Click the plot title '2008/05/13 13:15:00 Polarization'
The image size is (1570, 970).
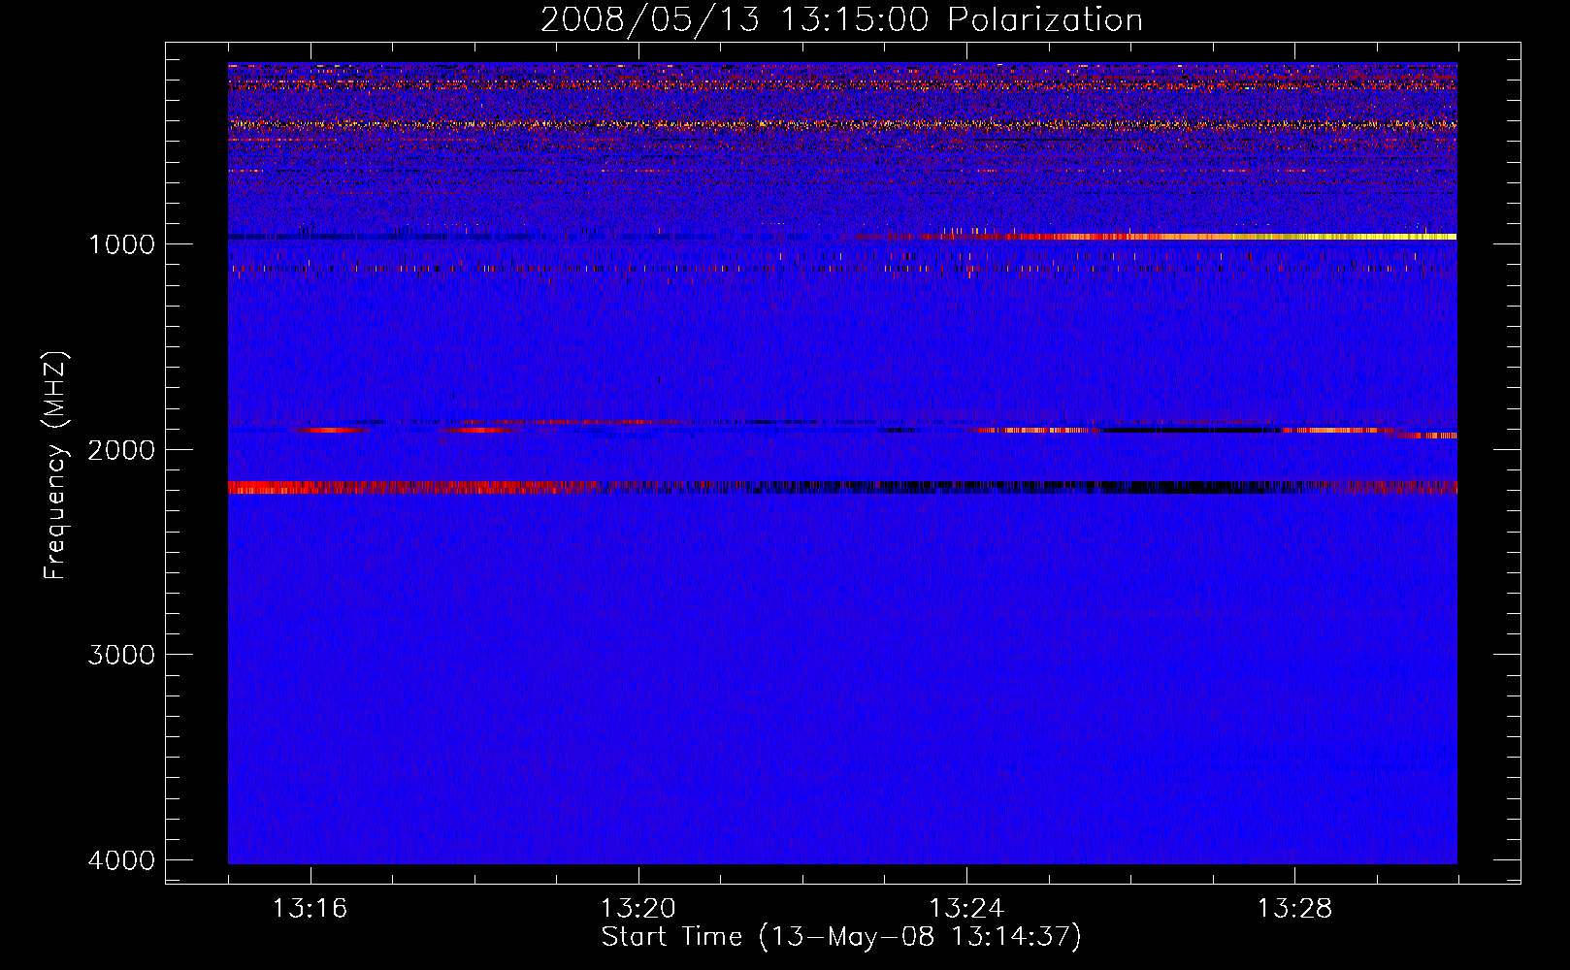[x=841, y=20]
